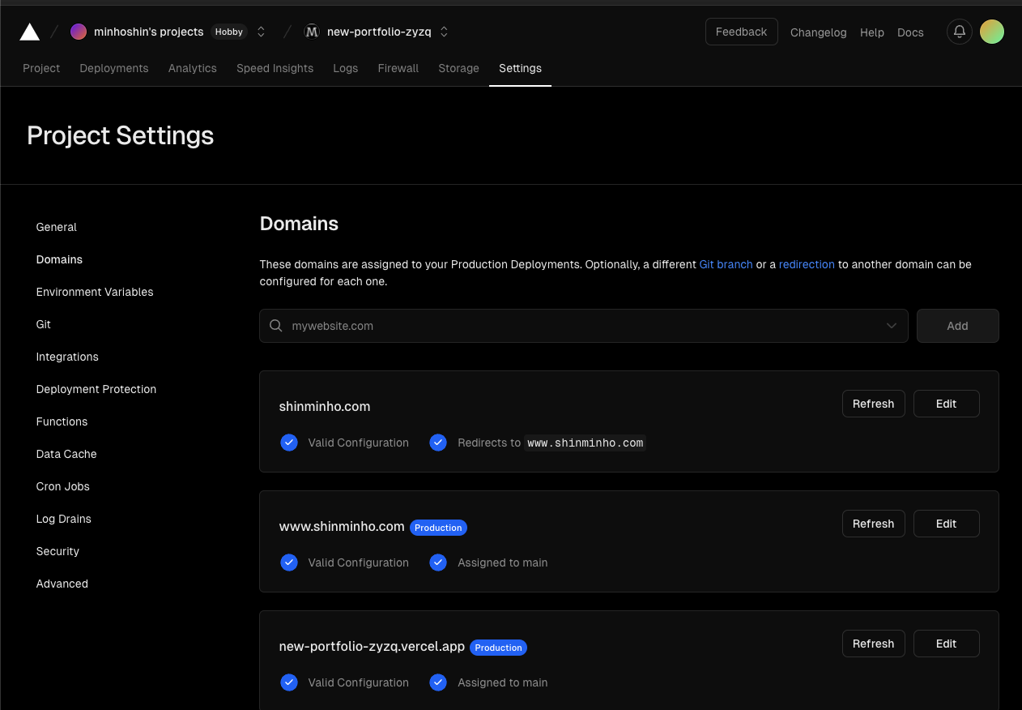Open the Speed Insights tab
This screenshot has width=1022, height=710.
coord(275,68)
